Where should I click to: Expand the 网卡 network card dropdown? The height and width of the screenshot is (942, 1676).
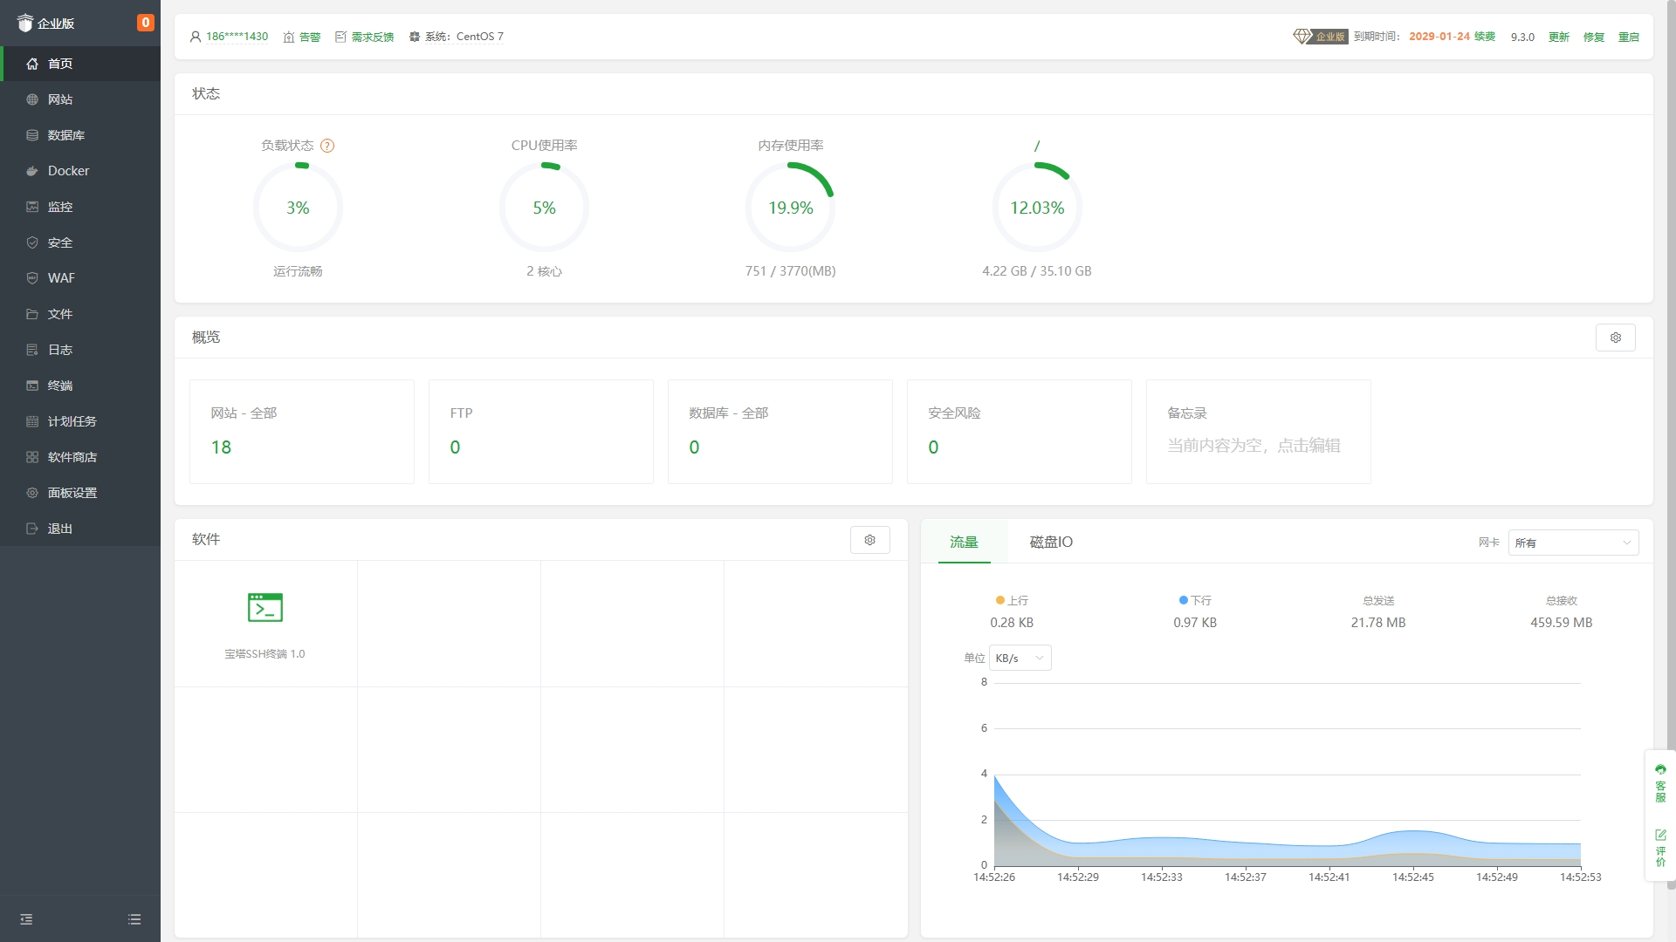pyautogui.click(x=1573, y=543)
